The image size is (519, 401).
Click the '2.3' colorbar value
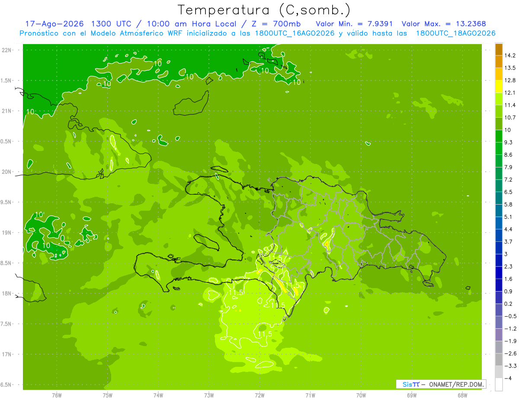click(509, 266)
